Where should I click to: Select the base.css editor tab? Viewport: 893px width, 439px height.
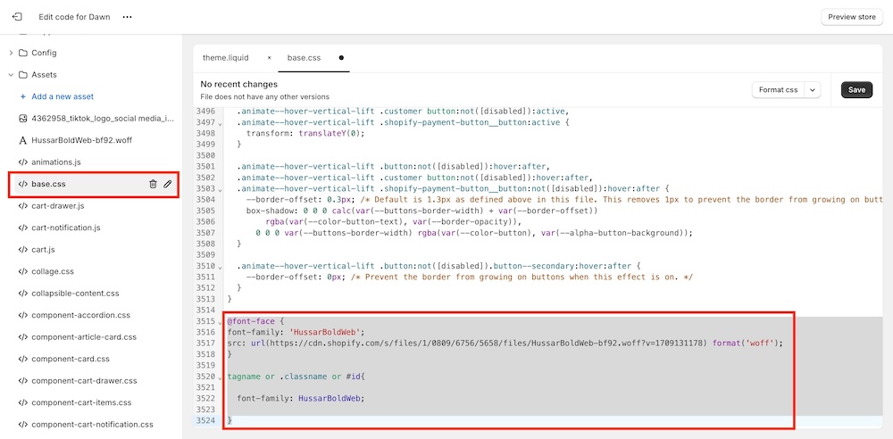(304, 58)
